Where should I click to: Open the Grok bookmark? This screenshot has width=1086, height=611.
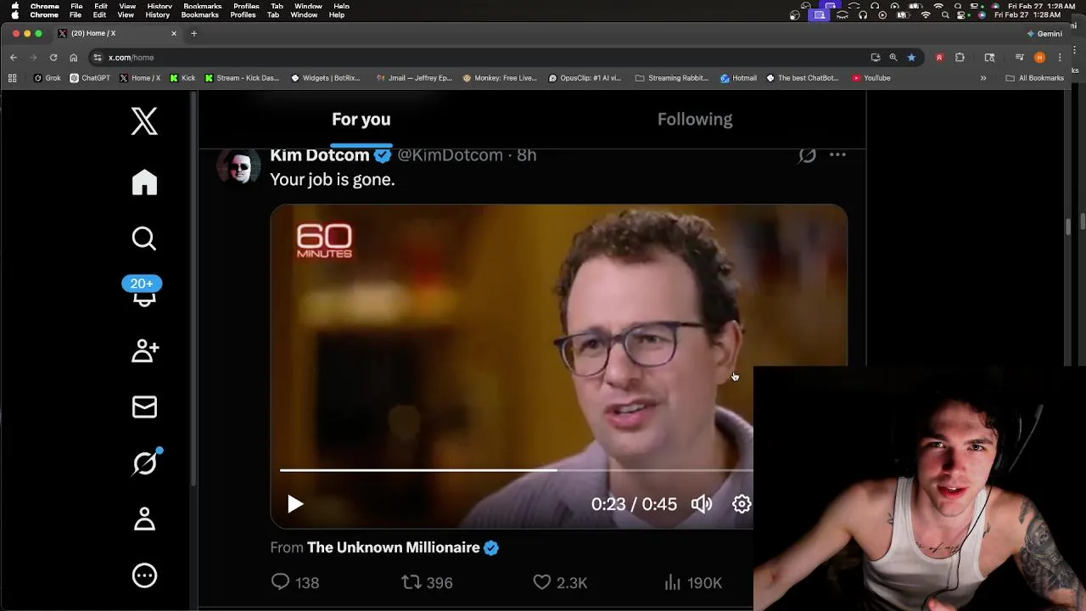pyautogui.click(x=48, y=78)
